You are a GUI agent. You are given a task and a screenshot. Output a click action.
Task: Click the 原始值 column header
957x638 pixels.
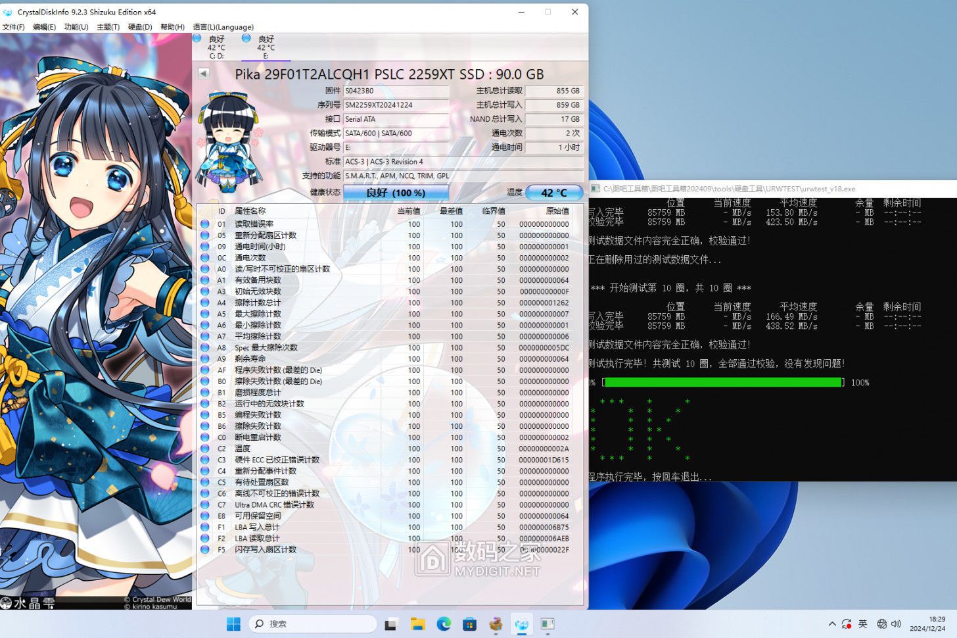(x=557, y=211)
